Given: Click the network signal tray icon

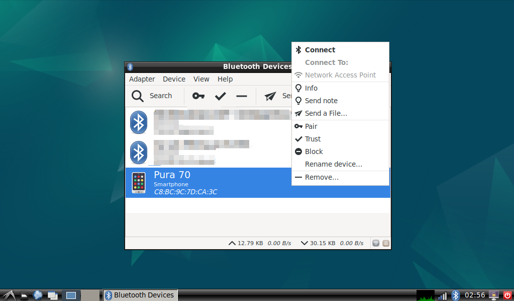Looking at the screenshot, I should (443, 296).
